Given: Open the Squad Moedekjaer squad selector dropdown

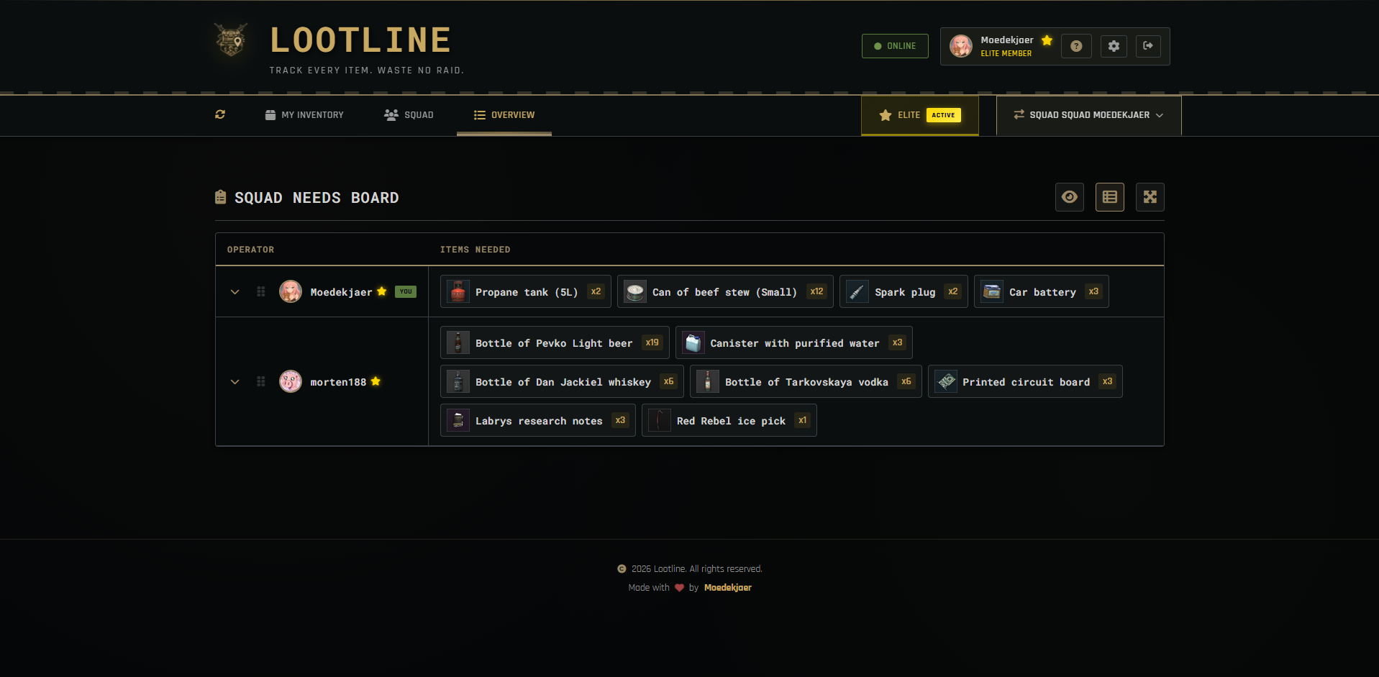Looking at the screenshot, I should click(x=1088, y=114).
